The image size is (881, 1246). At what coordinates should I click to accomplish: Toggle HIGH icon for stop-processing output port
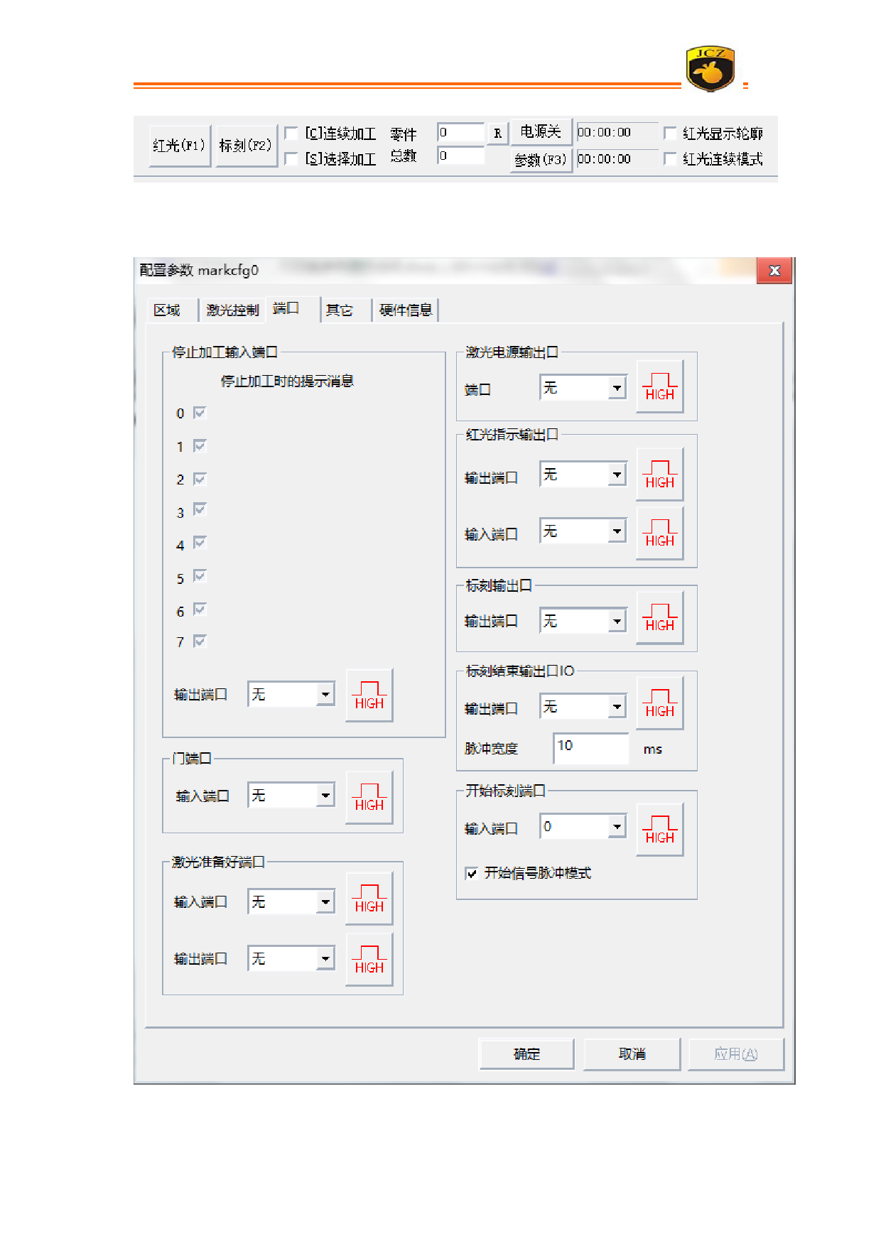click(x=369, y=695)
